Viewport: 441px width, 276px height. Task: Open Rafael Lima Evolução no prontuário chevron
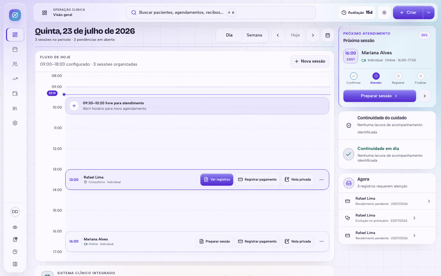[414, 218]
